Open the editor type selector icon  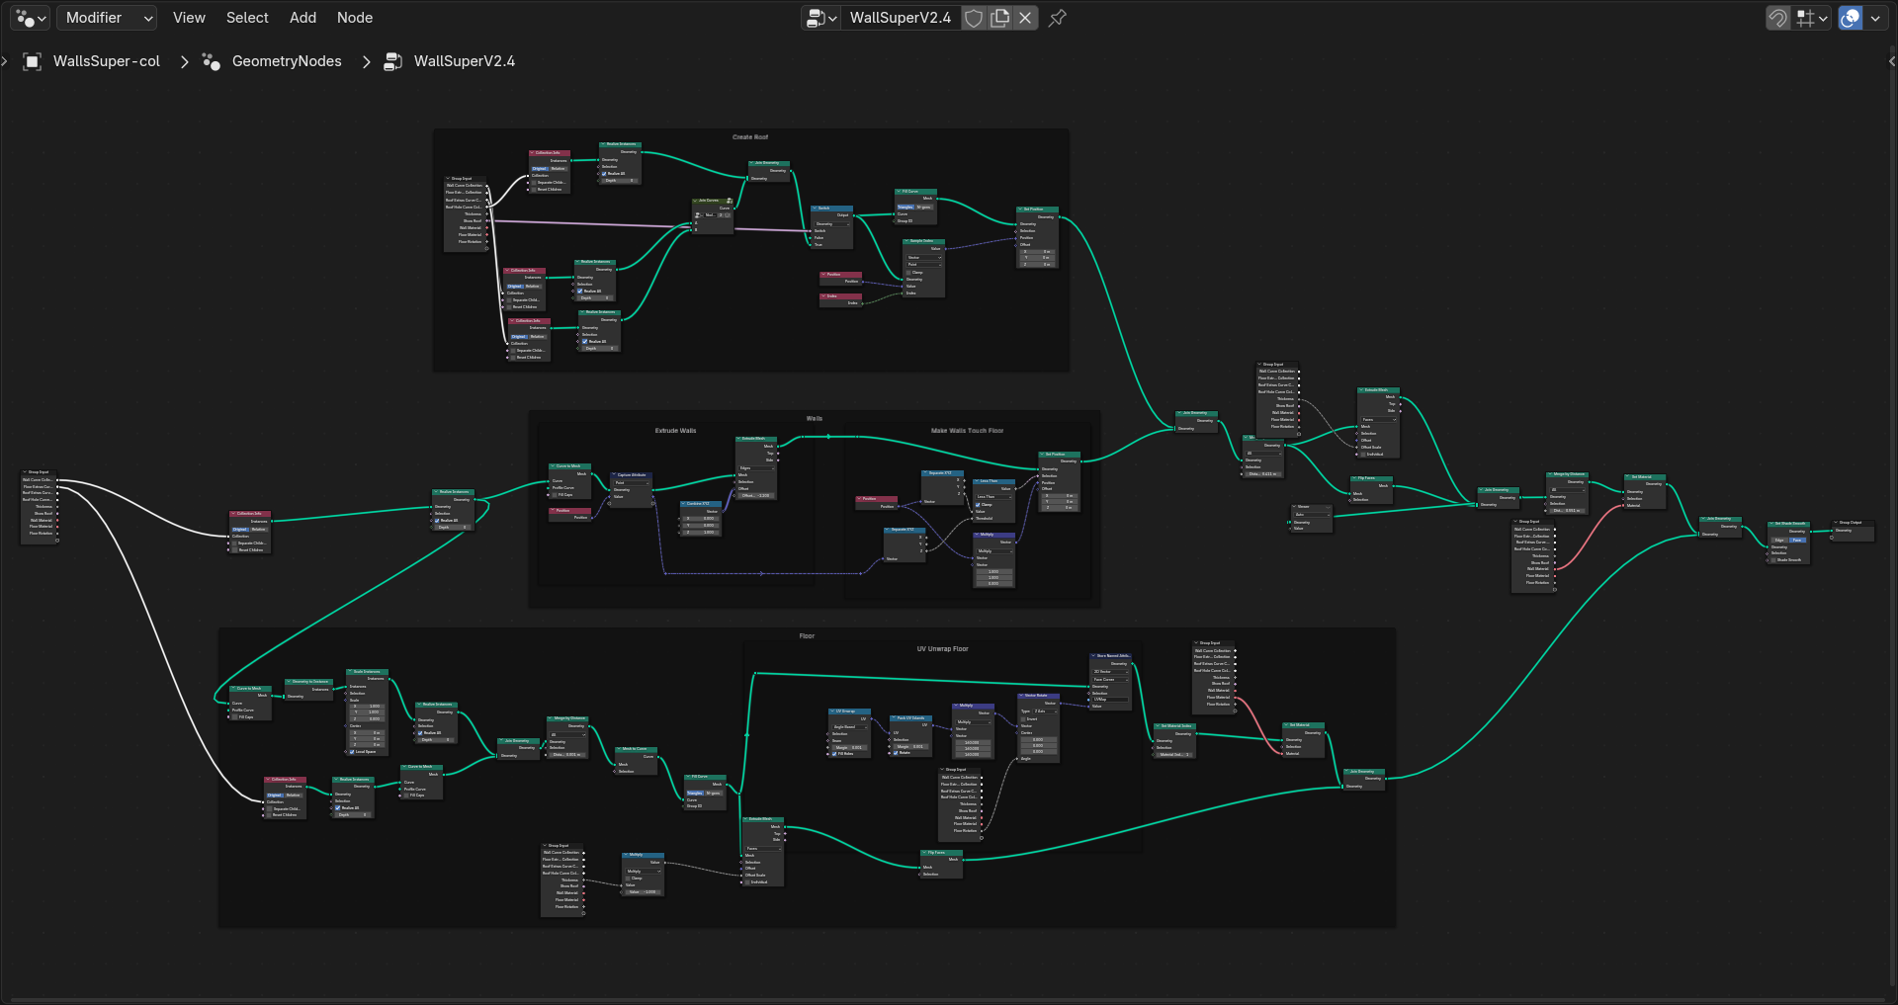click(31, 18)
